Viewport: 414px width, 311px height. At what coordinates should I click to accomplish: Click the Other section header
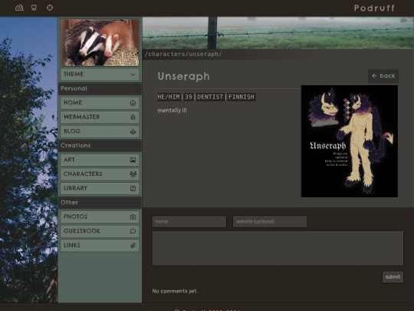click(100, 203)
